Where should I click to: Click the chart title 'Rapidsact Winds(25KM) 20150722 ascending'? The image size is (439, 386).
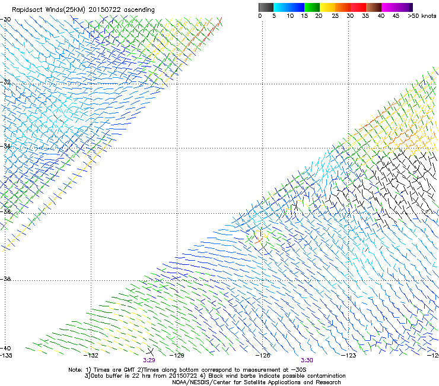click(83, 10)
